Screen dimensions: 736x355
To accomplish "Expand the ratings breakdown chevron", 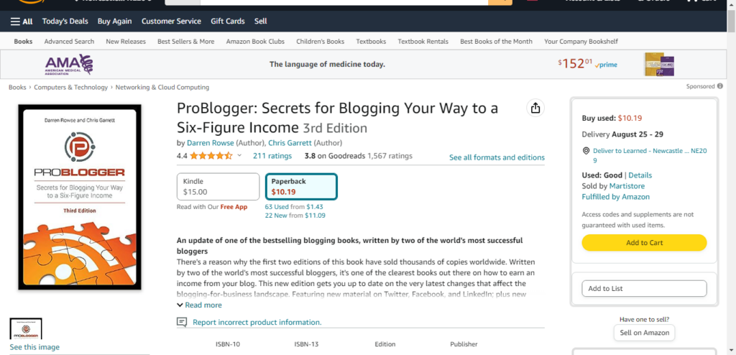I will click(240, 155).
